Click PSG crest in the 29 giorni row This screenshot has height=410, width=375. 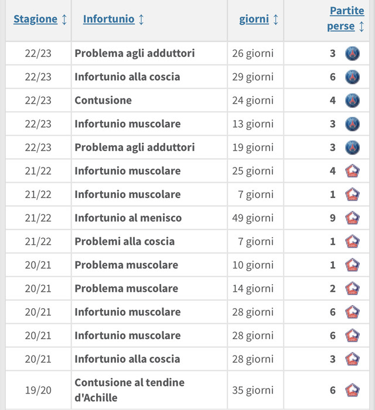click(352, 77)
